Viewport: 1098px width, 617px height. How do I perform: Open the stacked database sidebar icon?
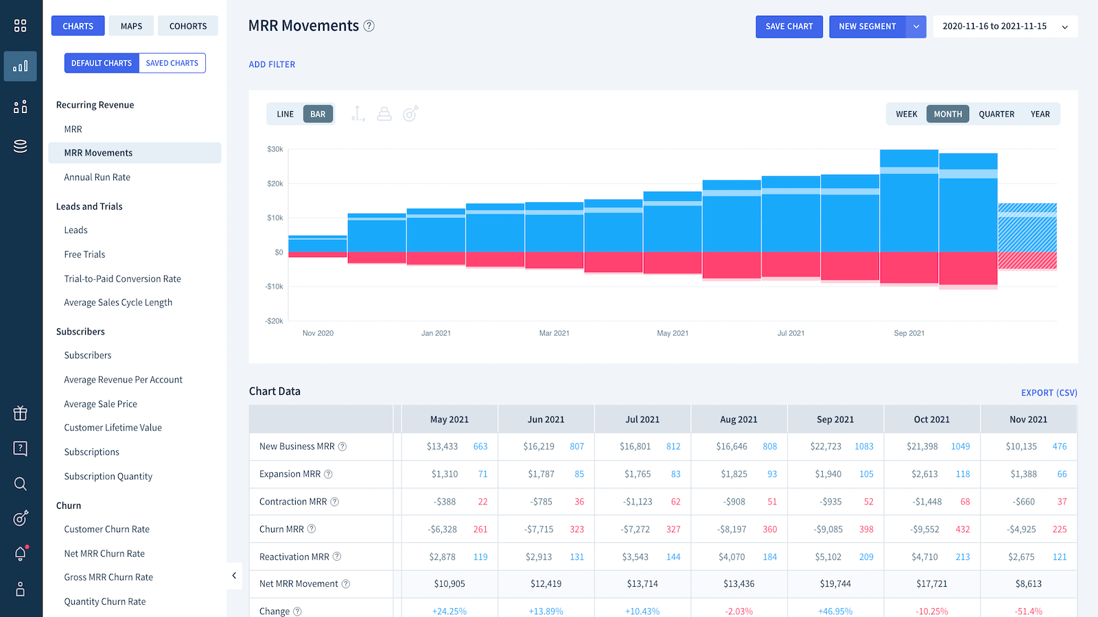coord(21,146)
